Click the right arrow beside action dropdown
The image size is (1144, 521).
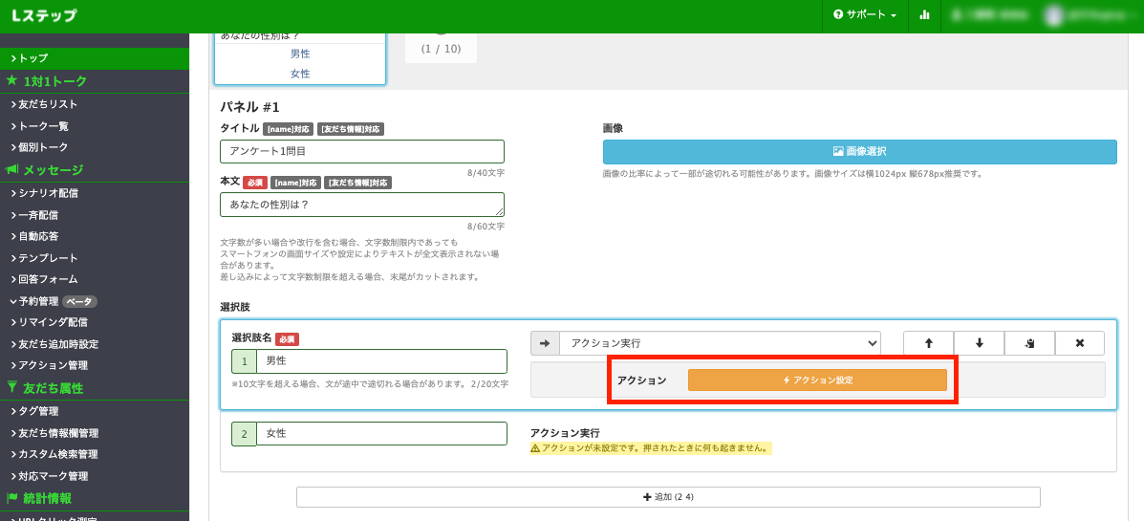(544, 343)
